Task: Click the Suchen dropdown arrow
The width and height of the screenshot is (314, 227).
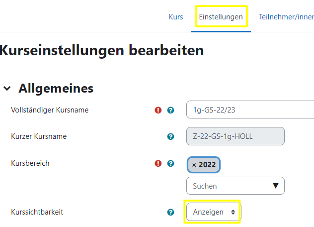Action: click(x=276, y=186)
